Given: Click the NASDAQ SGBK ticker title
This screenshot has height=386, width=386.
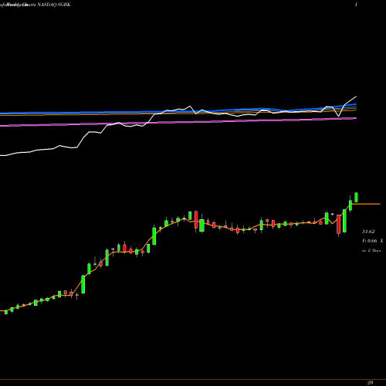Looking at the screenshot, I should point(54,5).
